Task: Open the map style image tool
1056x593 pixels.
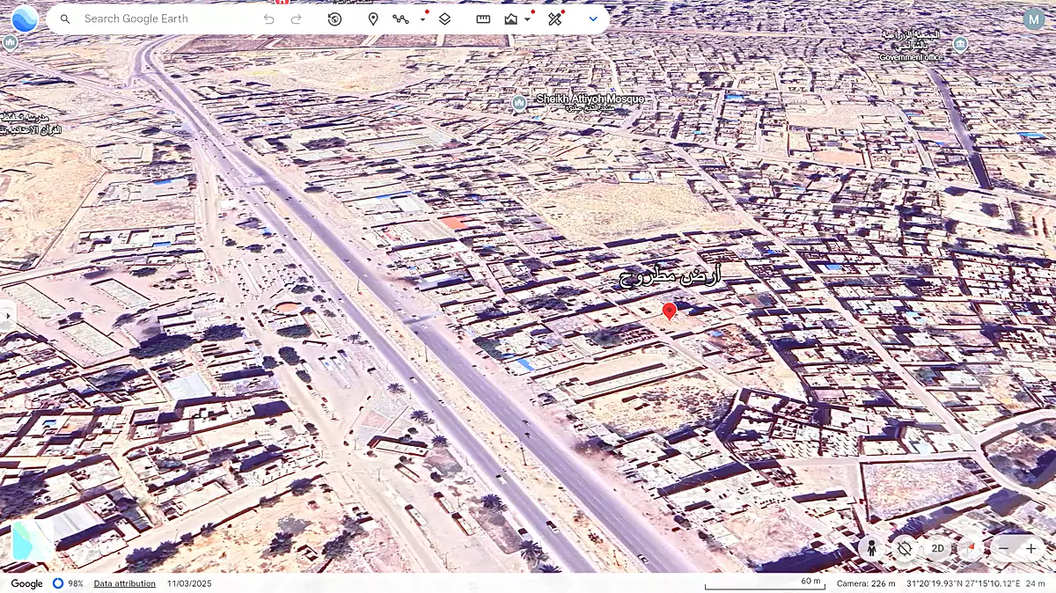Action: tap(511, 18)
